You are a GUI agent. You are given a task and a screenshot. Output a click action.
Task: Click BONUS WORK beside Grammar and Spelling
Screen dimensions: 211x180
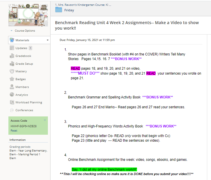click(158, 97)
